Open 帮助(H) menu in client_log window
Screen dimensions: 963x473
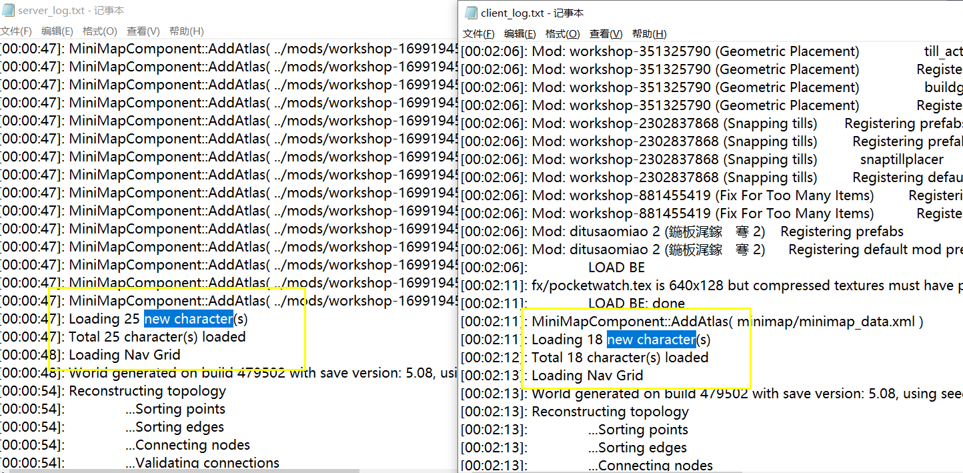[x=650, y=34]
